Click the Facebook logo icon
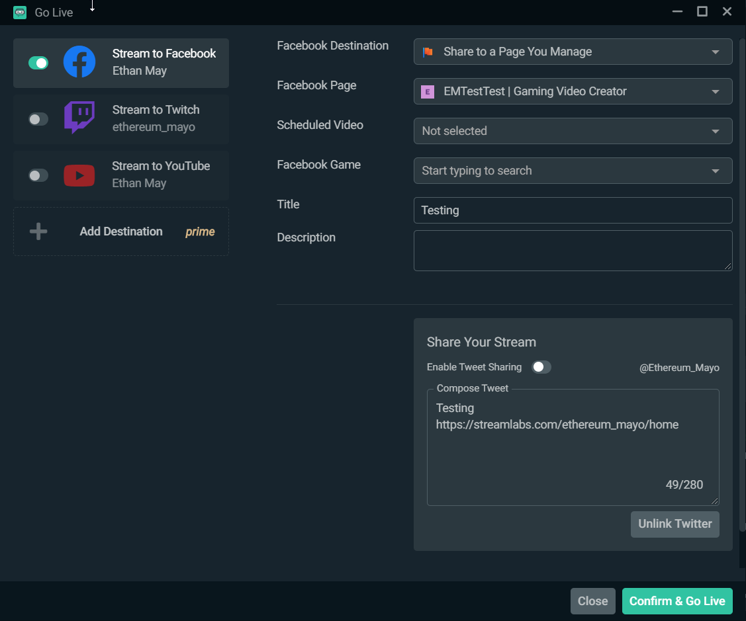The height and width of the screenshot is (621, 746). (x=79, y=62)
